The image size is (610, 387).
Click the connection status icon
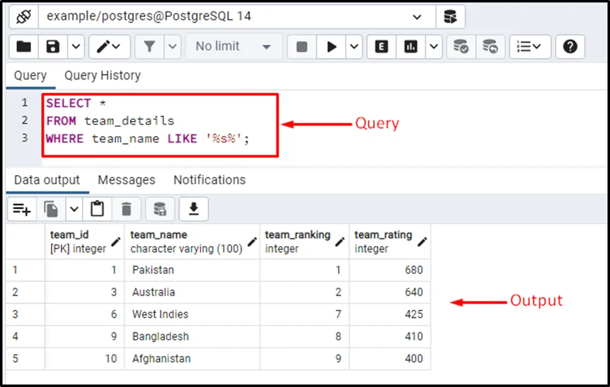tap(23, 16)
